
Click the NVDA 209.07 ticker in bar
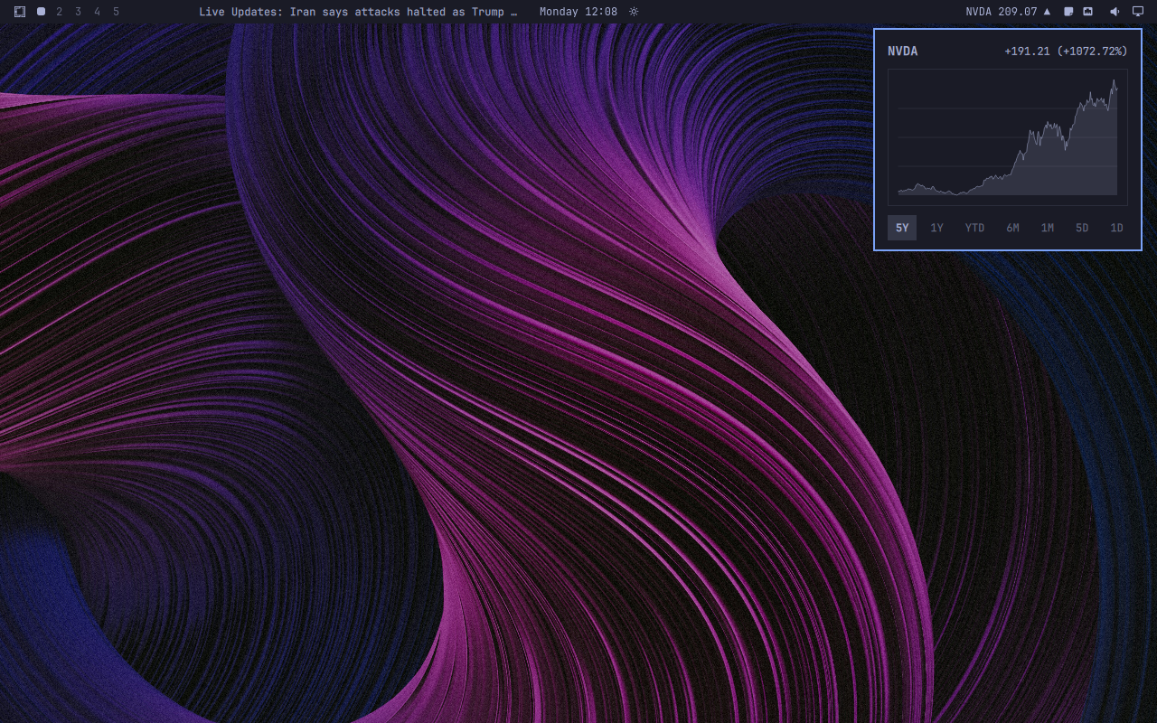[1008, 12]
